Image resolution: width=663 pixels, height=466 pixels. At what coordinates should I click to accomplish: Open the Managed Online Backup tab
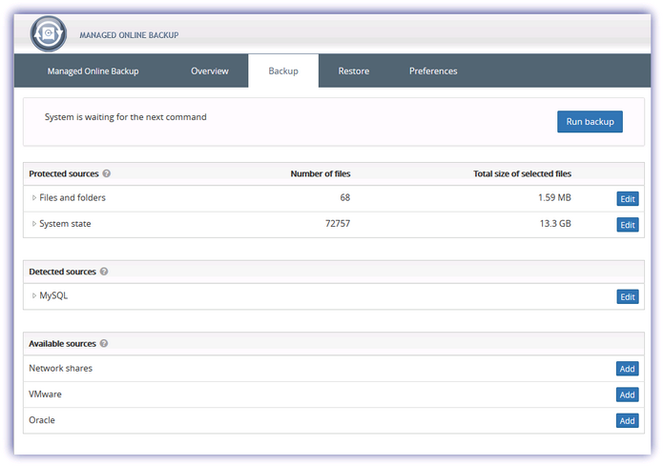click(x=93, y=71)
